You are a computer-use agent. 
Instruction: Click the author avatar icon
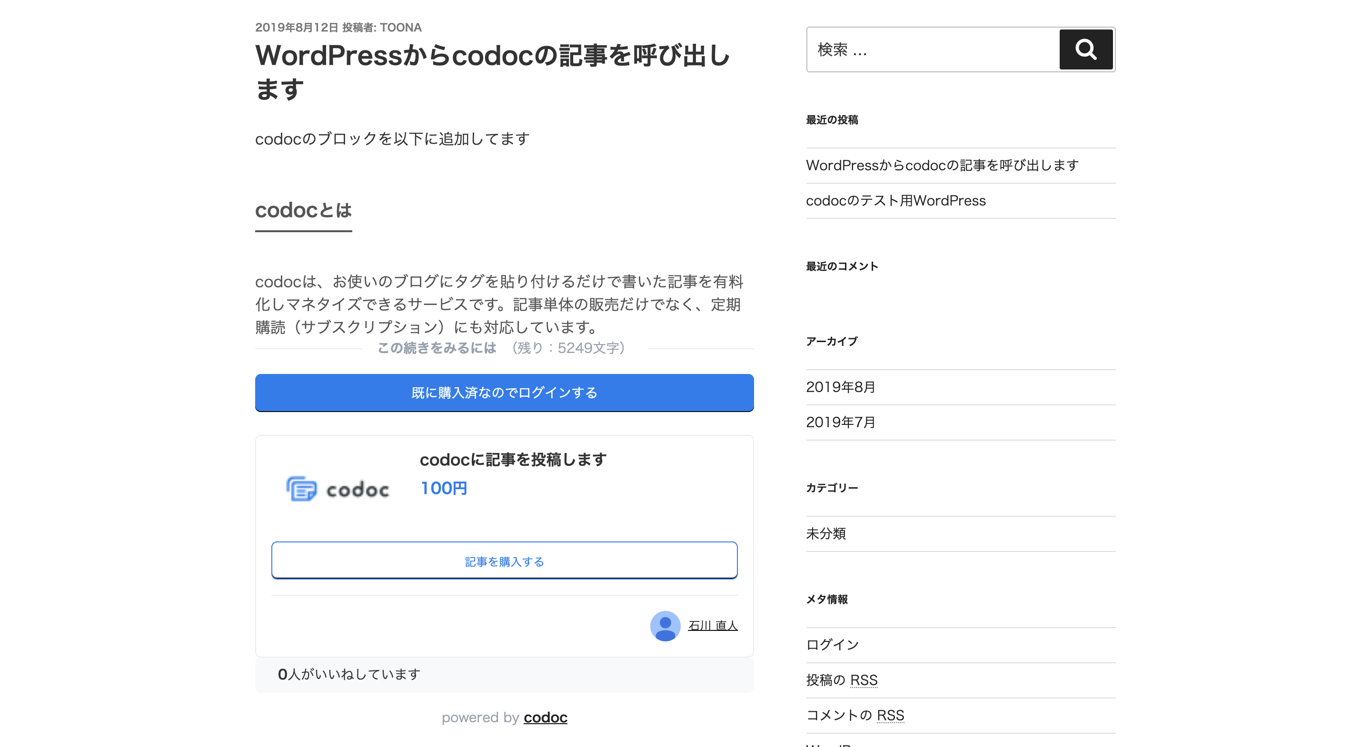[x=665, y=625]
